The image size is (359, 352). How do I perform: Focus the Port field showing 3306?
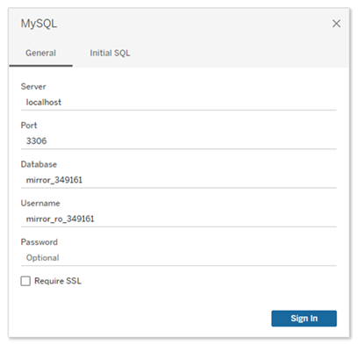(179, 141)
